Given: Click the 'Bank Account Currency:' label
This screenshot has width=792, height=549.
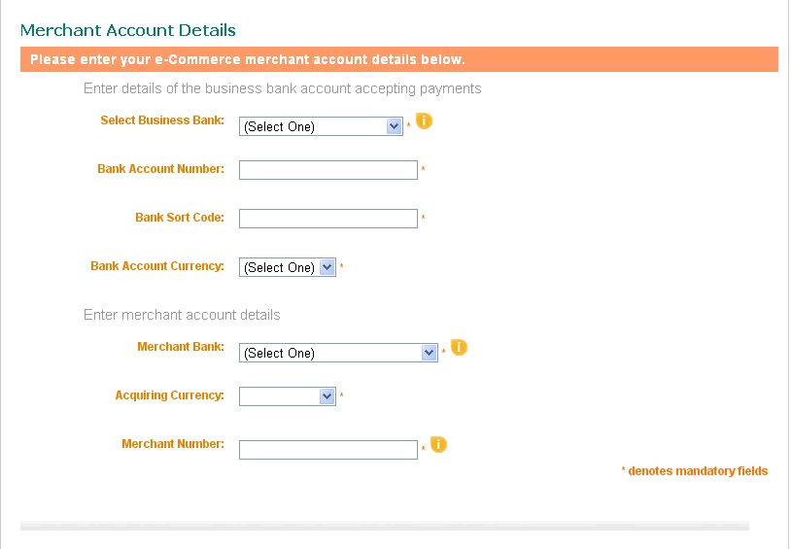Looking at the screenshot, I should pyautogui.click(x=157, y=266).
